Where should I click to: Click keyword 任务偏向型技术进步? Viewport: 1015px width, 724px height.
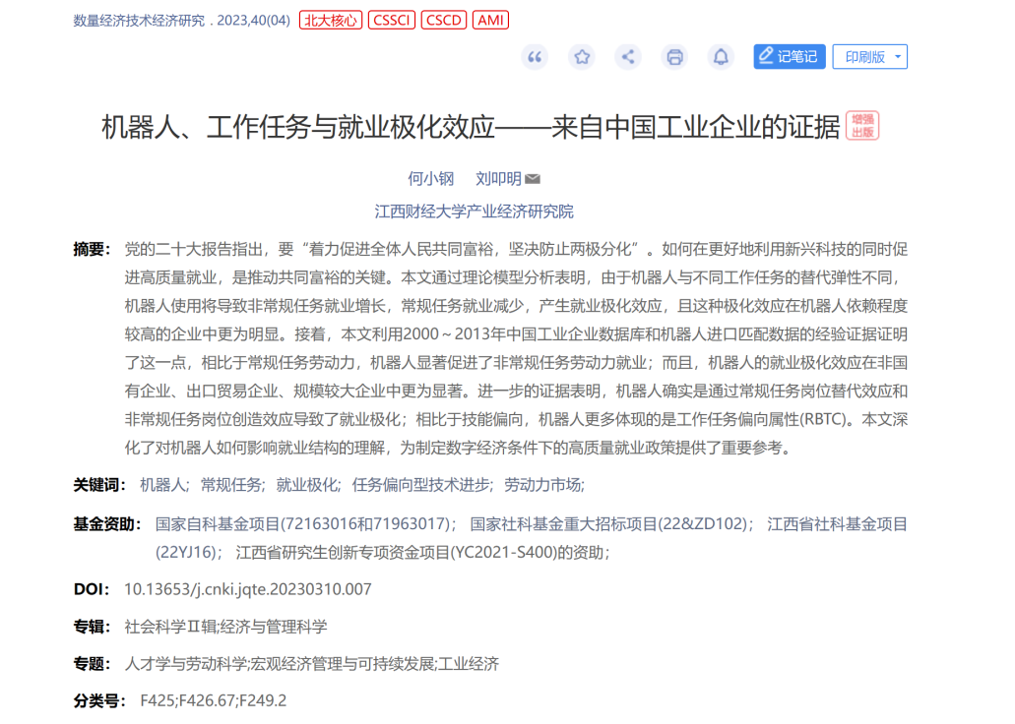422,485
